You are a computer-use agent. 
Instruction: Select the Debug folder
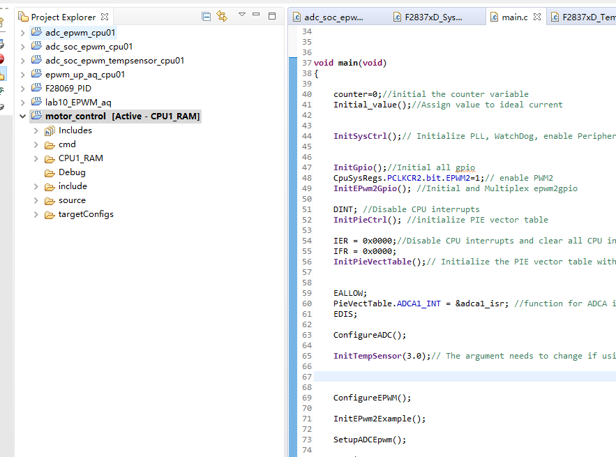(72, 172)
